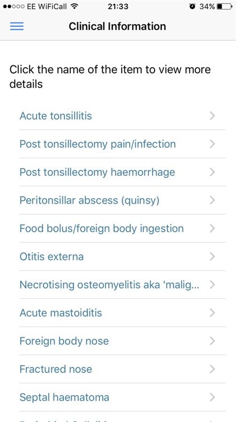Open Necrotising osteomyelitis entry

click(122, 285)
